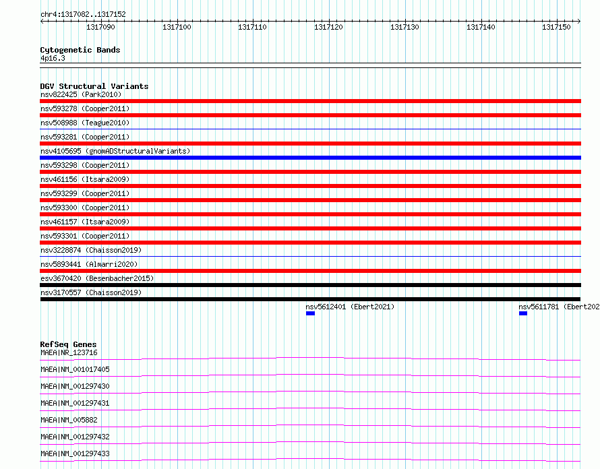Viewport: 600px width, 469px height.
Task: Click ruler position 1317090
Action: click(100, 27)
